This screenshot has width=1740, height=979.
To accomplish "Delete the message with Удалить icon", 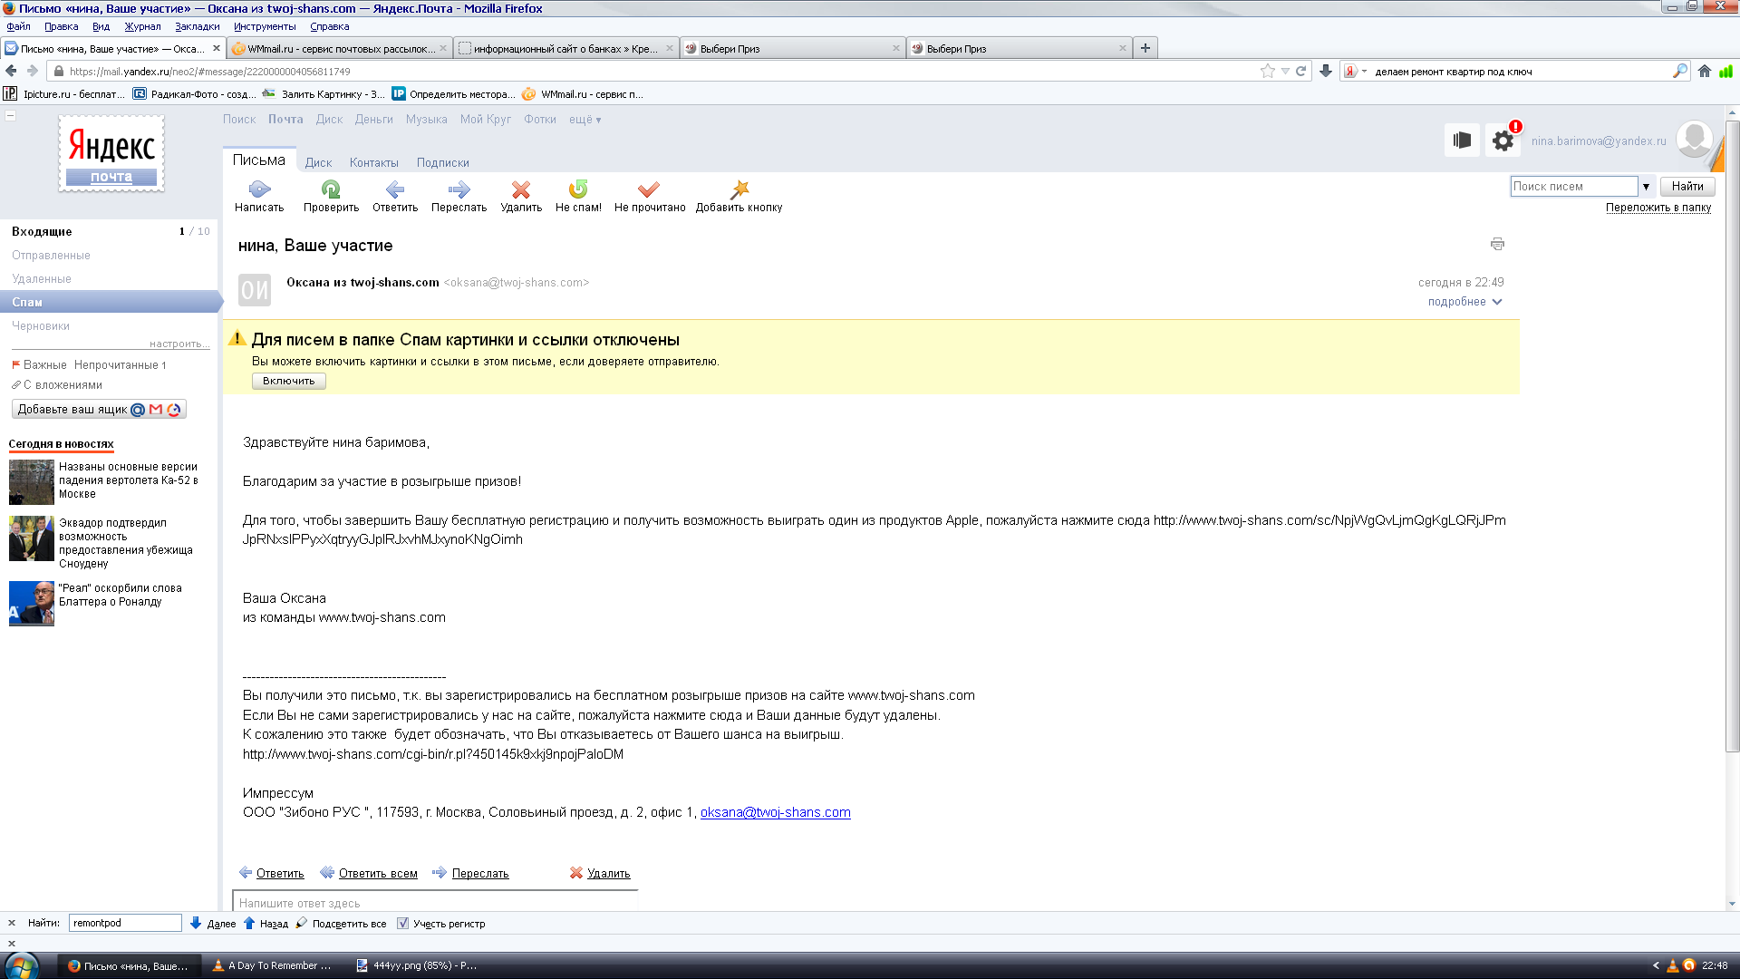I will 521,189.
